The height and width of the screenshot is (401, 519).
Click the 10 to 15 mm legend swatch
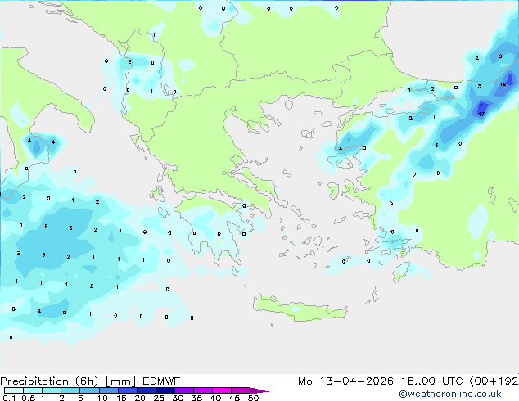(108, 390)
